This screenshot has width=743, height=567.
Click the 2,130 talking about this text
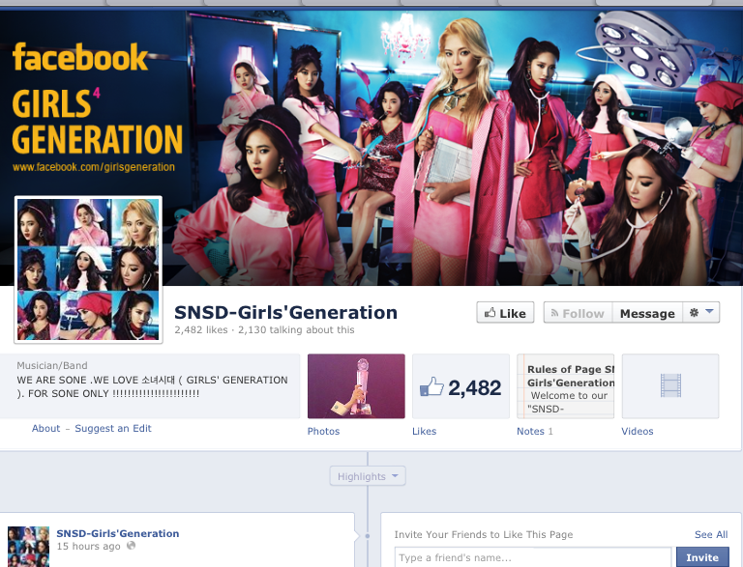point(296,330)
